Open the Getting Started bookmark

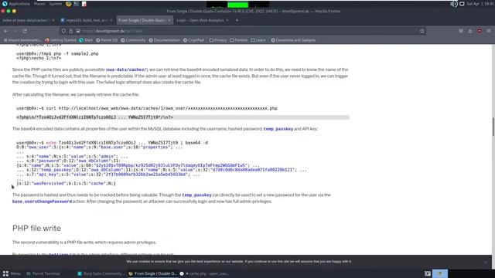pos(60,40)
